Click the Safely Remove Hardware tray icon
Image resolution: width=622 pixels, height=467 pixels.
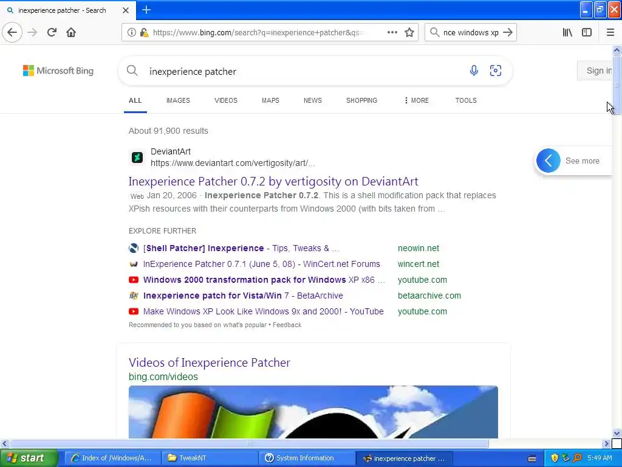point(566,458)
